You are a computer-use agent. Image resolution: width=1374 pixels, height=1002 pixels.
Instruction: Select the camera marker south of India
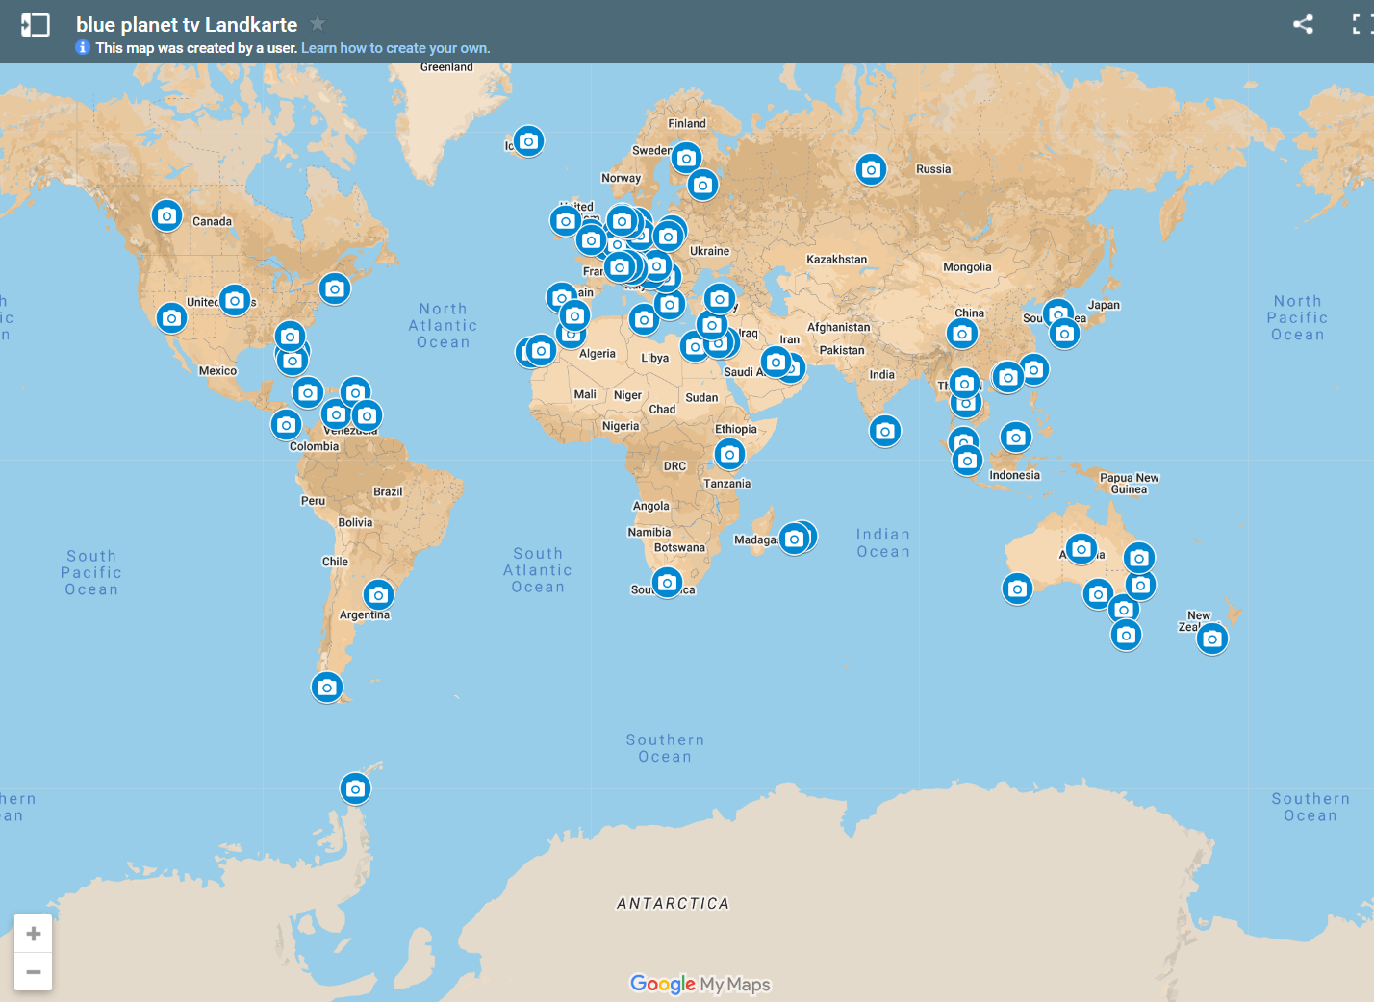(x=884, y=431)
